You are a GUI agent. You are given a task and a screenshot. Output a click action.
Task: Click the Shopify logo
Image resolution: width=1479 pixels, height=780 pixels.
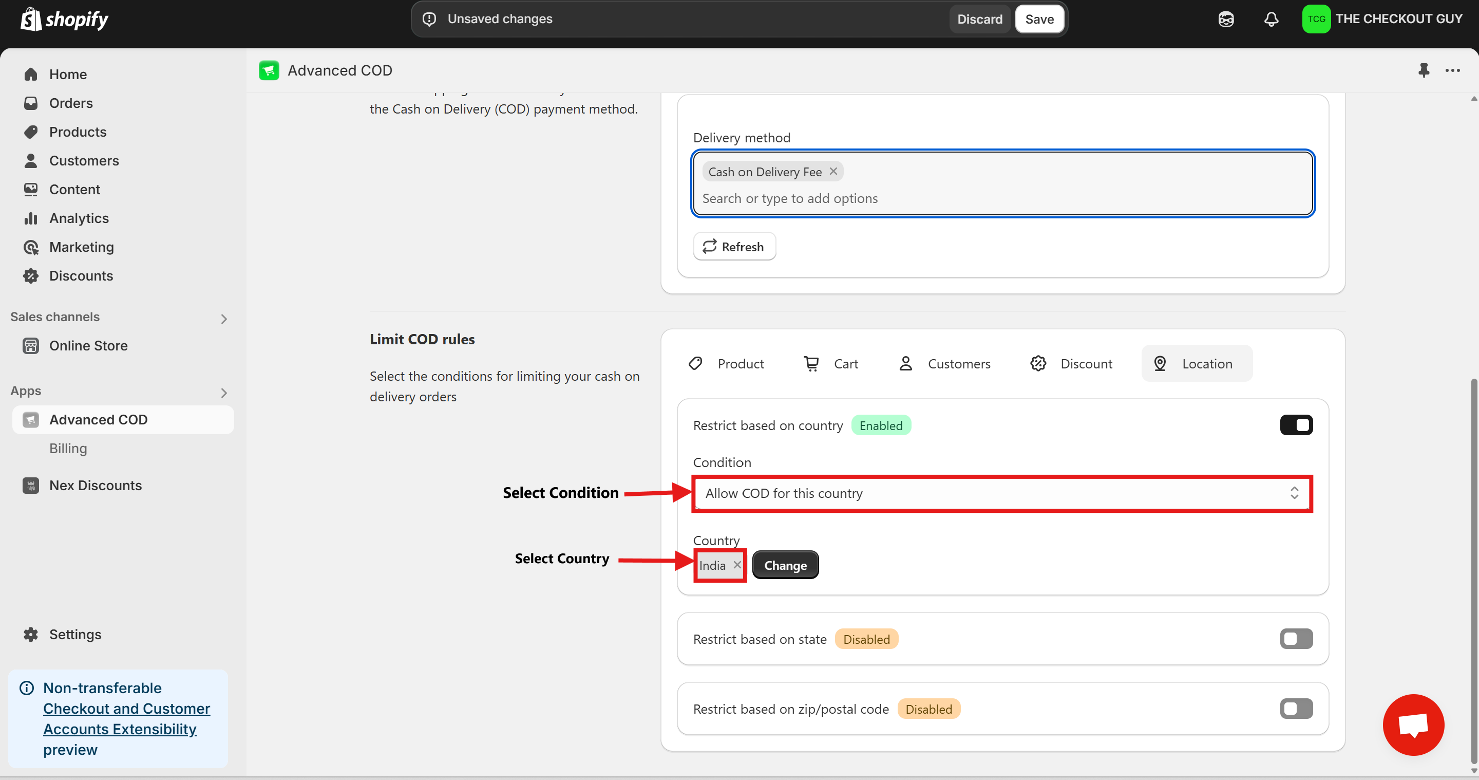(64, 19)
